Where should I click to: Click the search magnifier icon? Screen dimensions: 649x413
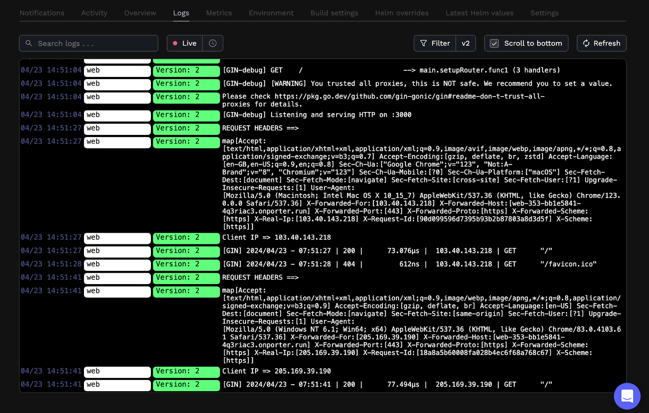(28, 43)
